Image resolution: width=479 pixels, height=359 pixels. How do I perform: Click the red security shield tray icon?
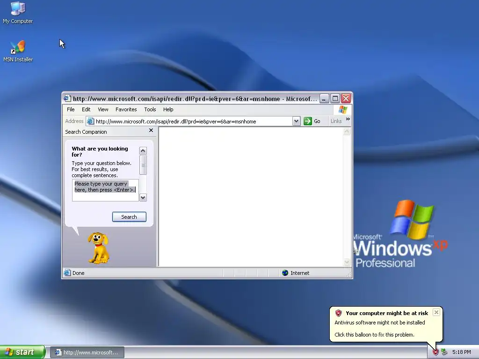(x=435, y=352)
